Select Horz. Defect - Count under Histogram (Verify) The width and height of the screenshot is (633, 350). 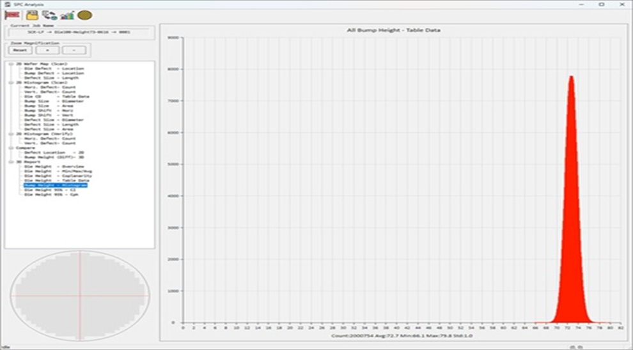[50, 139]
